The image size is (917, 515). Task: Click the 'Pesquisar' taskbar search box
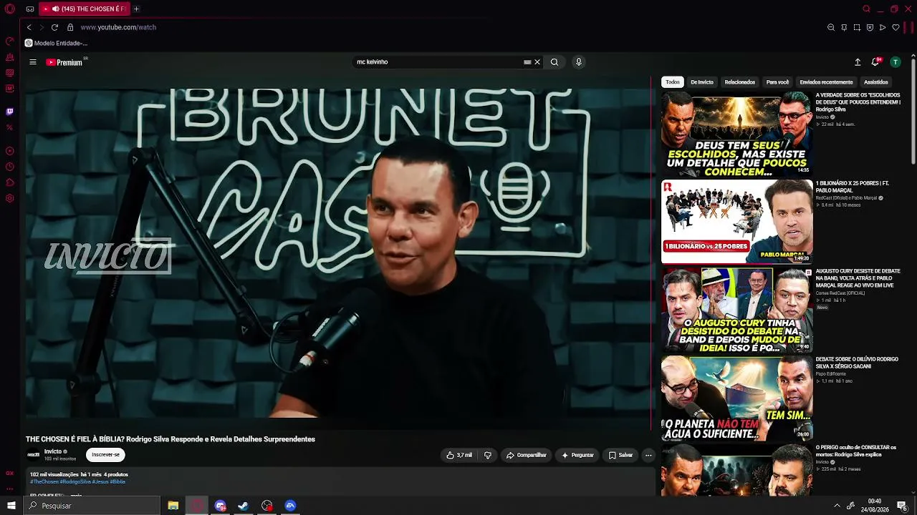tap(92, 506)
